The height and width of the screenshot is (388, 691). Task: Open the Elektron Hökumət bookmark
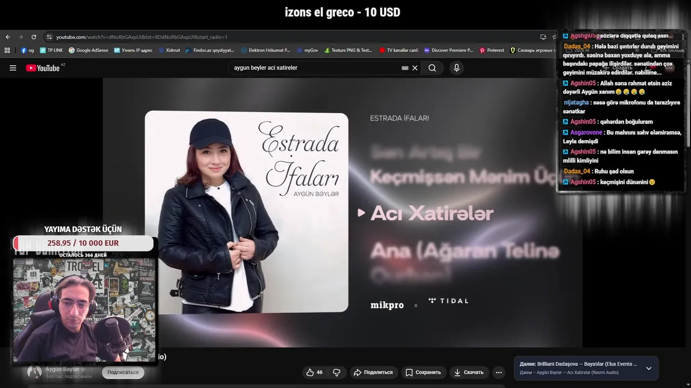click(x=266, y=50)
